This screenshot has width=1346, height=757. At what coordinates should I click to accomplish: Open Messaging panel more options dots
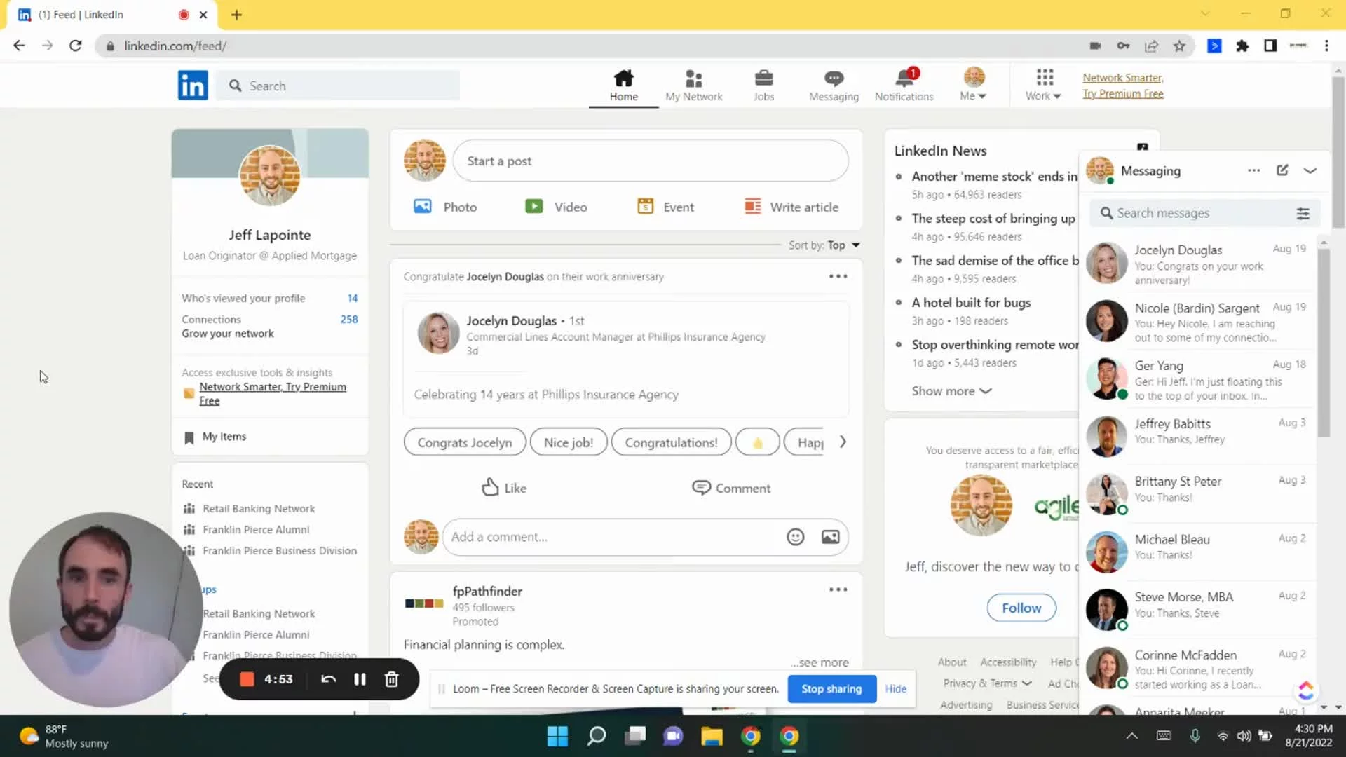click(x=1253, y=170)
